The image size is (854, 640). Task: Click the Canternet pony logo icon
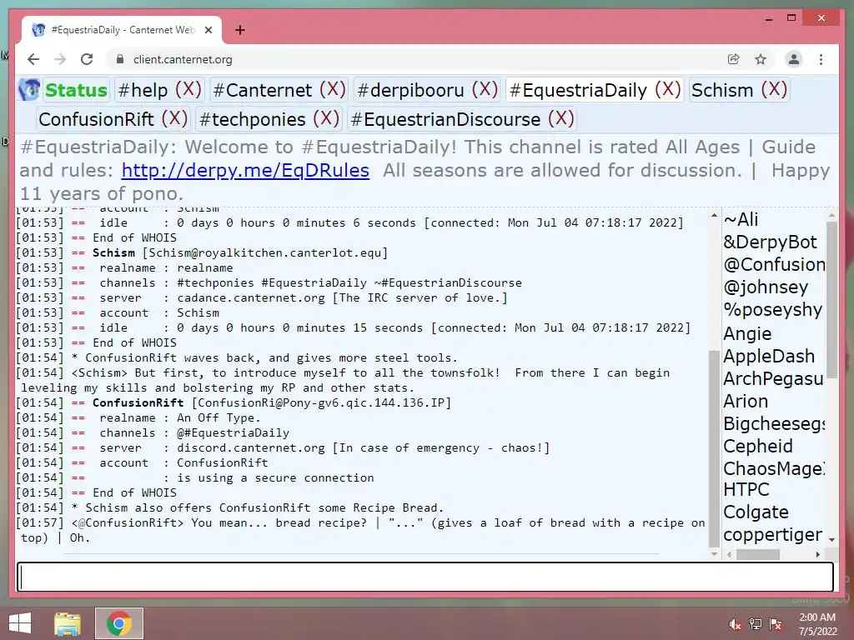[29, 89]
